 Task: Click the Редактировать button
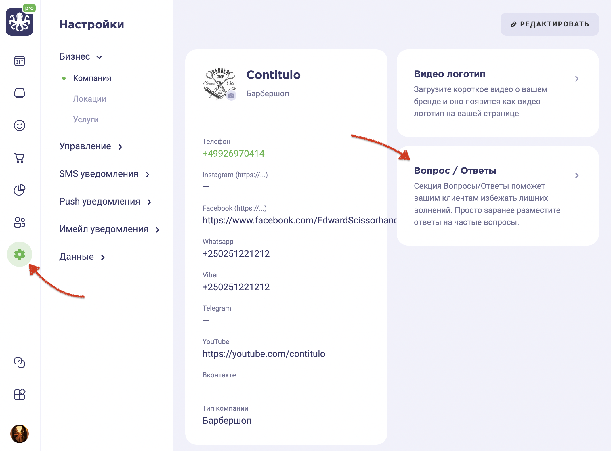pyautogui.click(x=549, y=24)
